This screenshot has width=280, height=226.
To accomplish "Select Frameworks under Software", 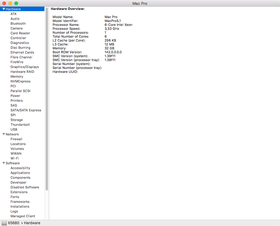I will (x=20, y=202).
